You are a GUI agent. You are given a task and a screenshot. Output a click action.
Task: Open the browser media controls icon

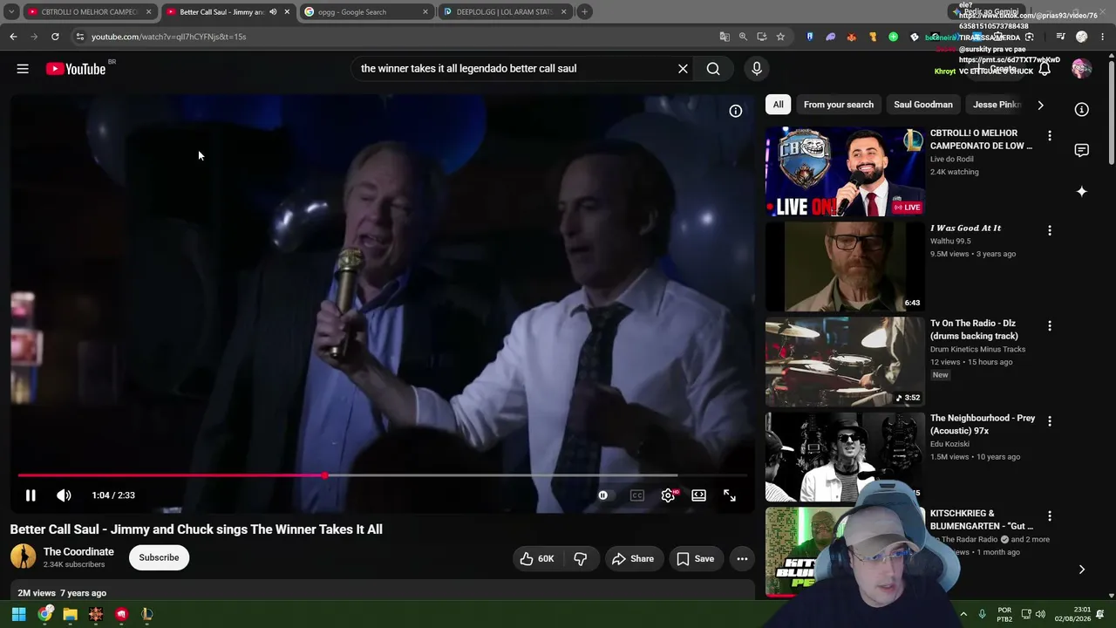(x=1060, y=37)
